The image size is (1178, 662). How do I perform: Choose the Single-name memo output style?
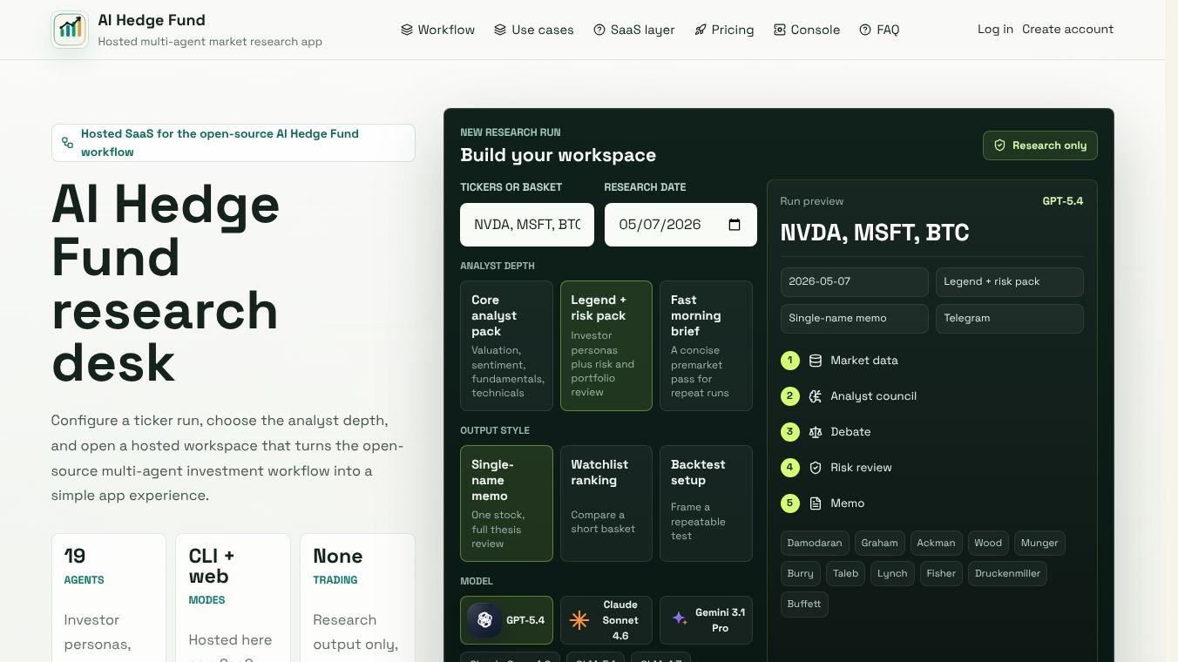point(506,503)
